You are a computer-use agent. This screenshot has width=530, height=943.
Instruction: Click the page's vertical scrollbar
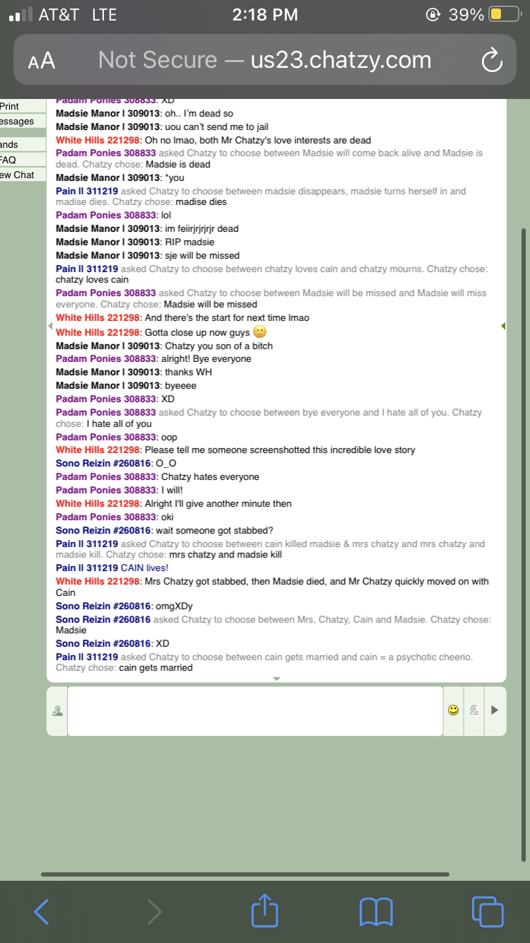[523, 545]
